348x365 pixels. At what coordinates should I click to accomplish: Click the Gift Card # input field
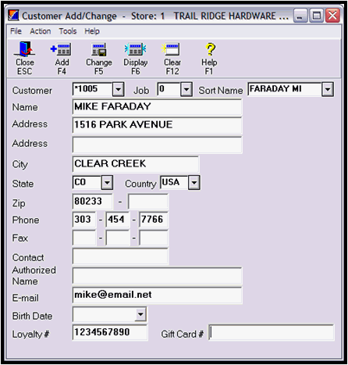click(x=272, y=332)
